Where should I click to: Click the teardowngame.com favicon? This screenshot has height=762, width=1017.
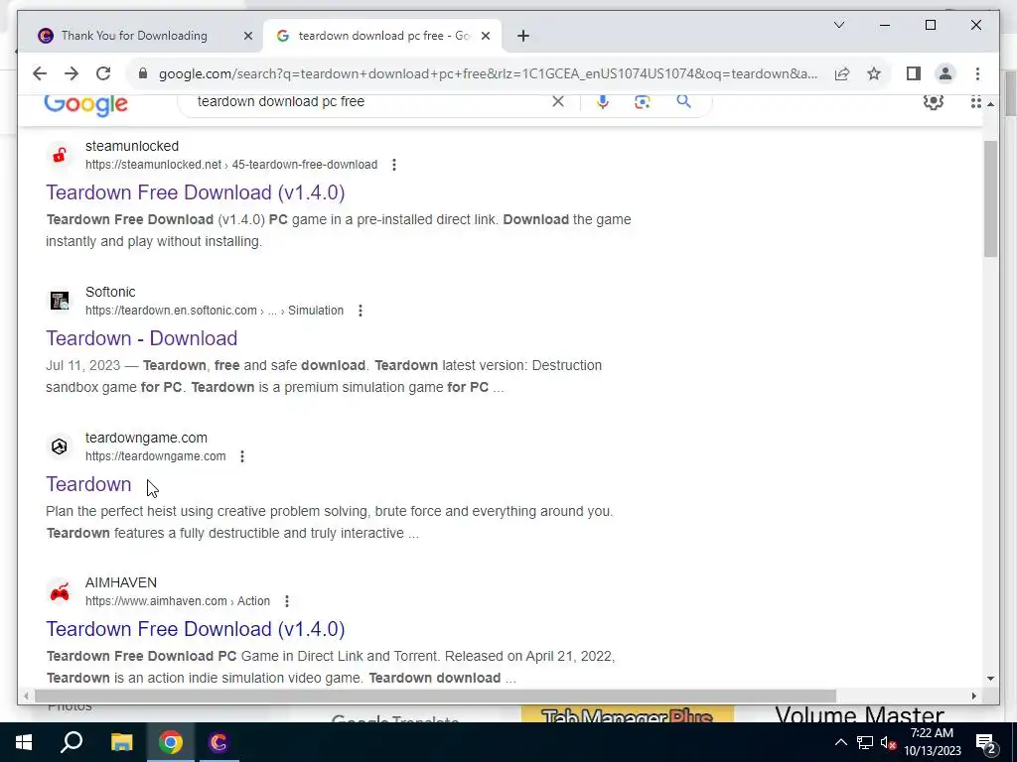click(x=59, y=446)
